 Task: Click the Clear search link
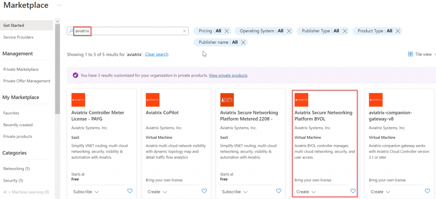[x=157, y=54]
